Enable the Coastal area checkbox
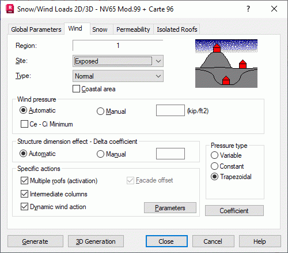Image resolution: width=288 pixels, height=253 pixels. 76,89
